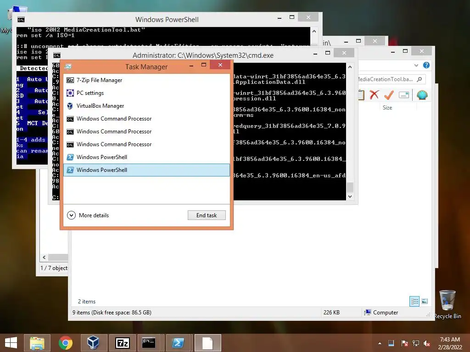This screenshot has width=470, height=352.
Task: Click the search box magnifier icon
Action: pos(420,79)
